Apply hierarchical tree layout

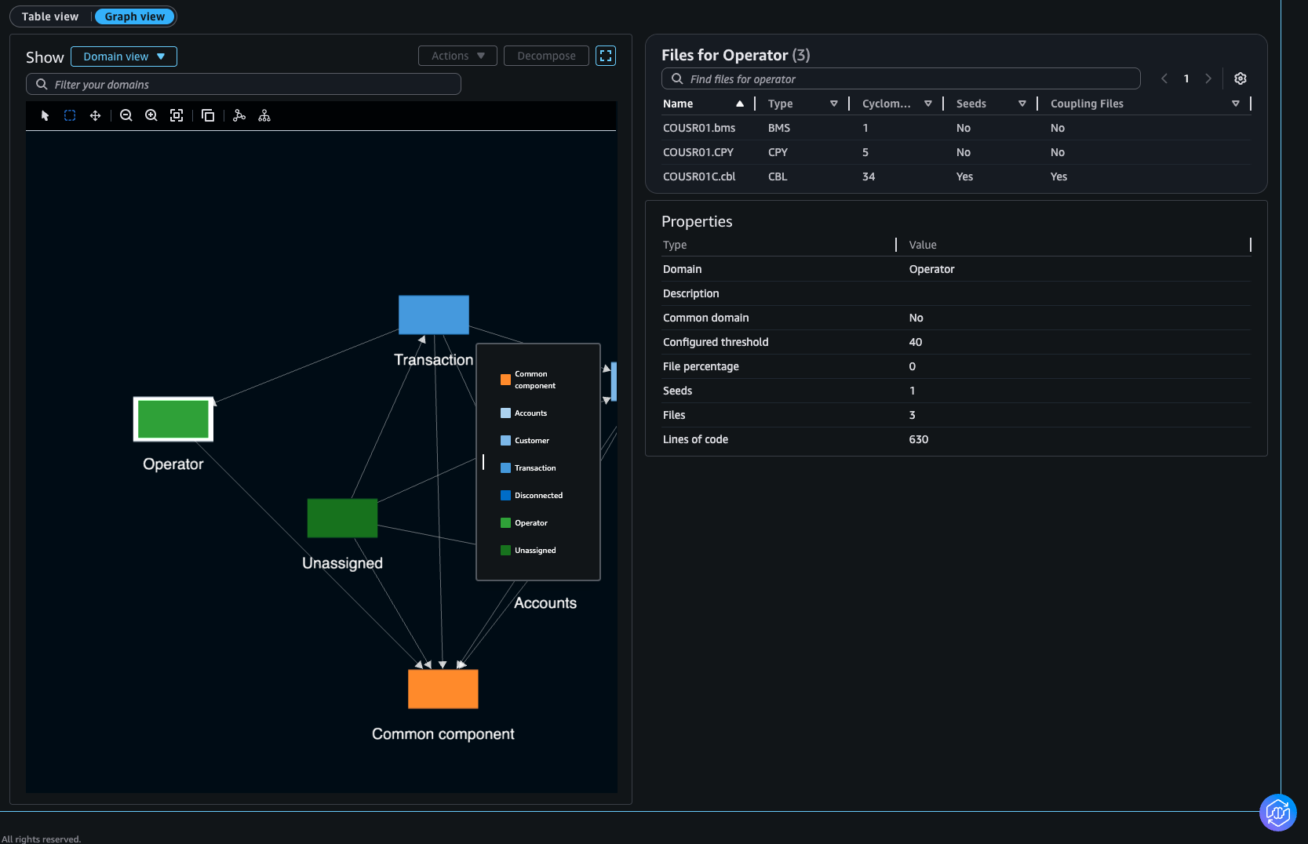click(x=264, y=116)
